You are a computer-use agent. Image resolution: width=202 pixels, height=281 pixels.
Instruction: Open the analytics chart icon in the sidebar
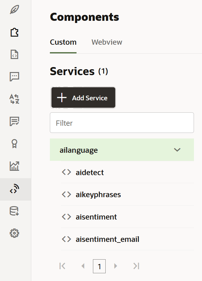[15, 166]
